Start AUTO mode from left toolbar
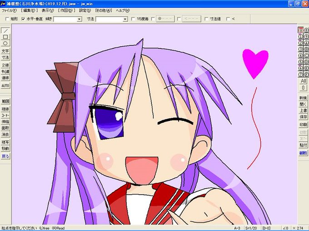This screenshot has width=309, height=231. (x=5, y=86)
